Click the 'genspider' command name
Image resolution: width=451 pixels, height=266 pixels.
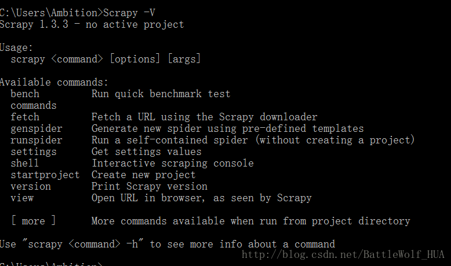pos(37,129)
